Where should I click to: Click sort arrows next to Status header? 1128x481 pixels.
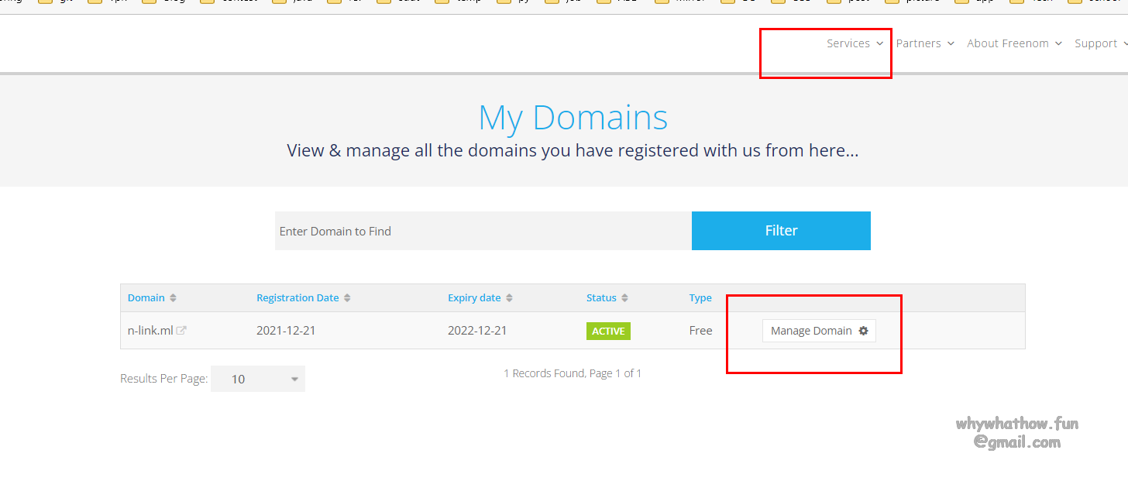[x=624, y=298]
